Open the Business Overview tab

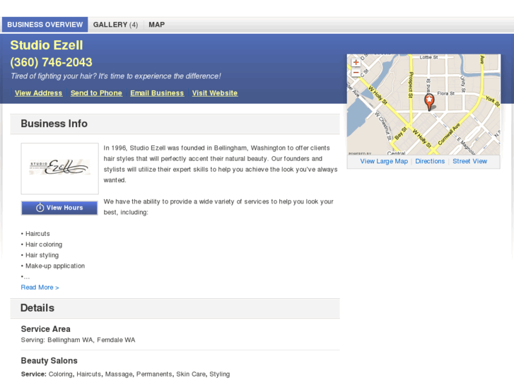45,25
